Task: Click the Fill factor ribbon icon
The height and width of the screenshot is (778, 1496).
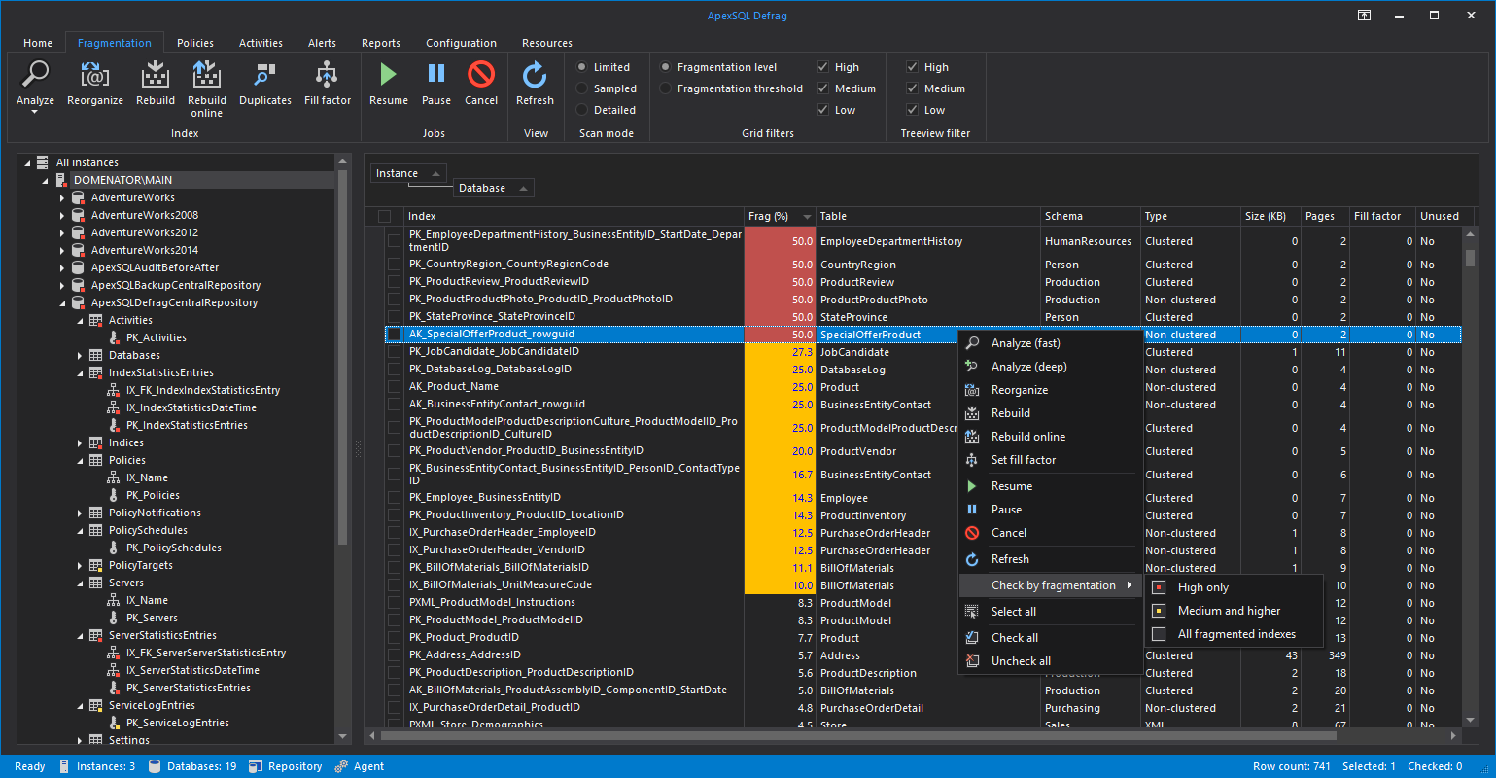Action: coord(328,76)
